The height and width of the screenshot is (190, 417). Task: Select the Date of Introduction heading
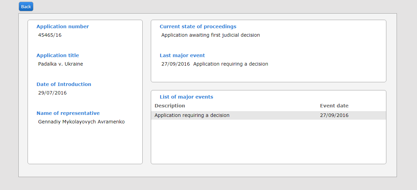tap(64, 84)
